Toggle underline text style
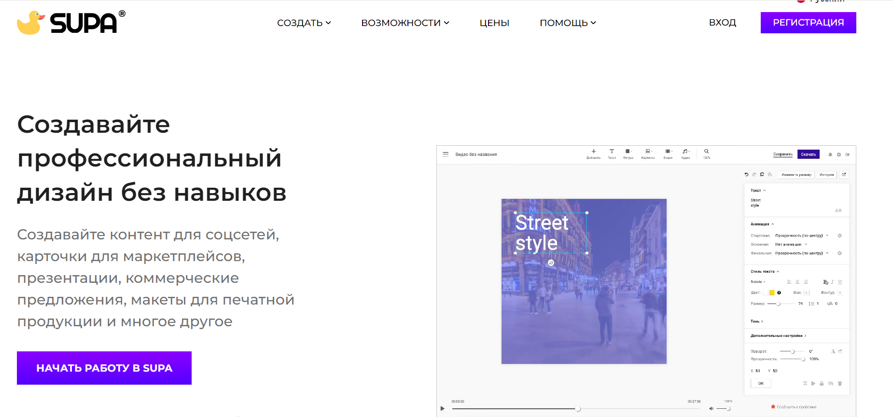Screen dimensions: 893x417 click(840, 282)
